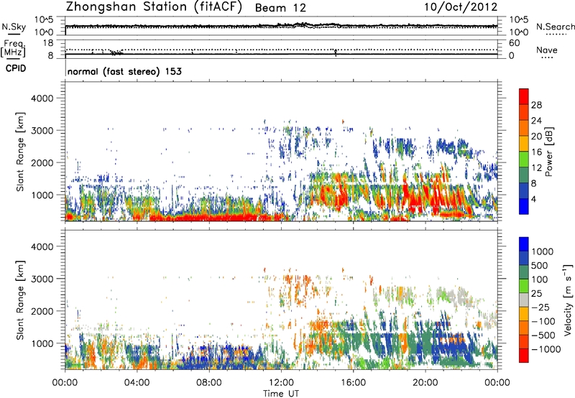The height and width of the screenshot is (398, 575).
Task: Pick the light green 25–100 velocity segment
Action: (x=524, y=286)
